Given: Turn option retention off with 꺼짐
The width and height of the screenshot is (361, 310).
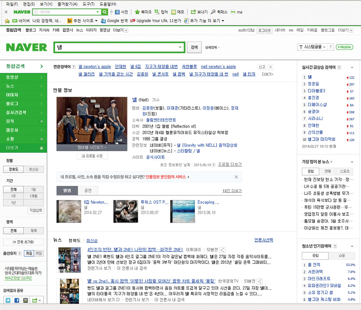Looking at the screenshot, I should (x=38, y=253).
